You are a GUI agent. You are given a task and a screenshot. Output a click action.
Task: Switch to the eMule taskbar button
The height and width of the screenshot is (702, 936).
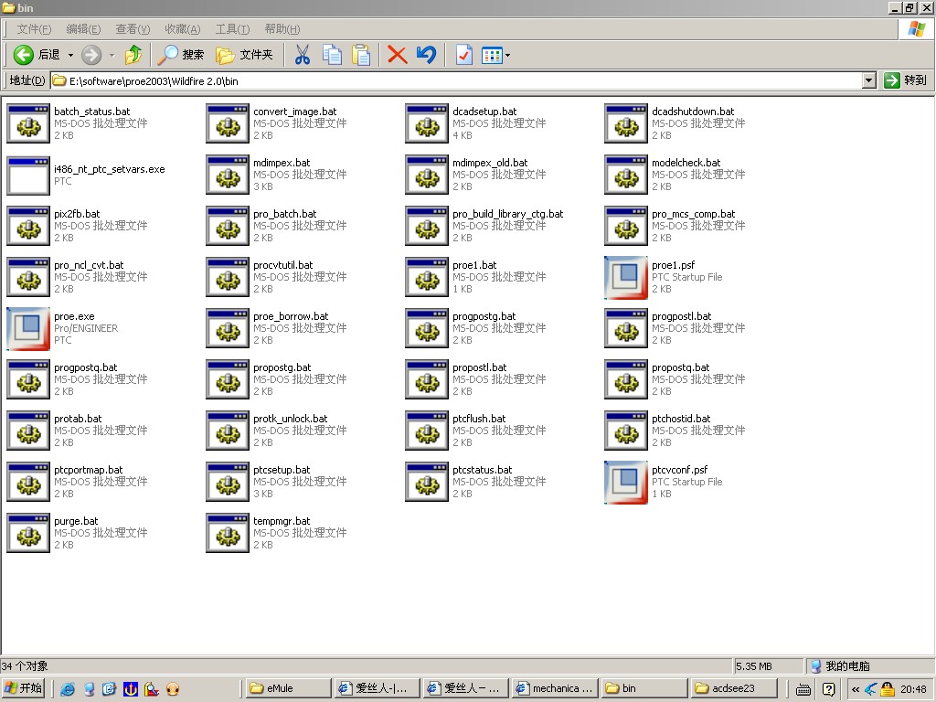click(288, 688)
